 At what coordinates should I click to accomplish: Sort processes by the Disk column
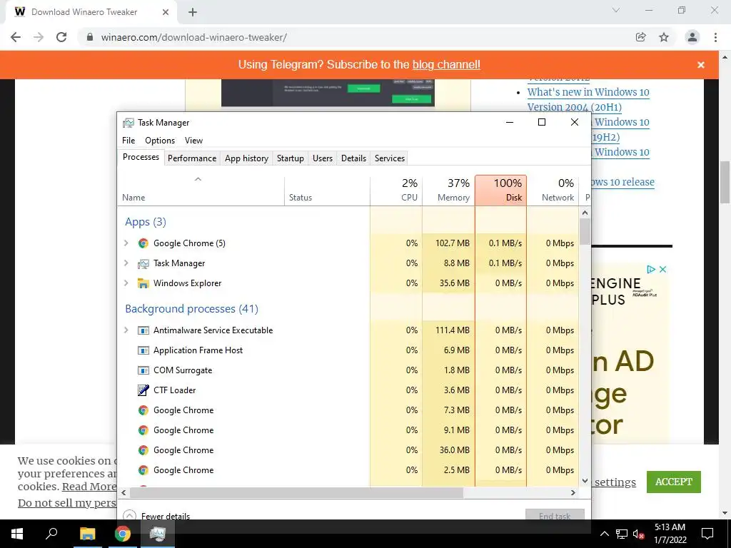(x=500, y=190)
